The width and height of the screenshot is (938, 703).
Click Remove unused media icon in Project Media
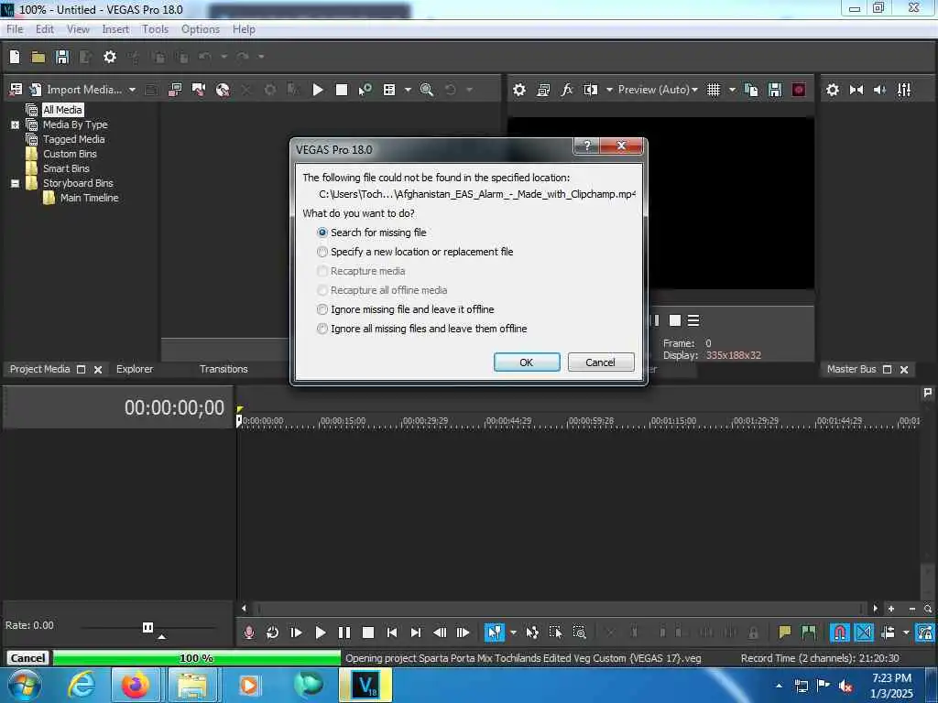pyautogui.click(x=16, y=90)
